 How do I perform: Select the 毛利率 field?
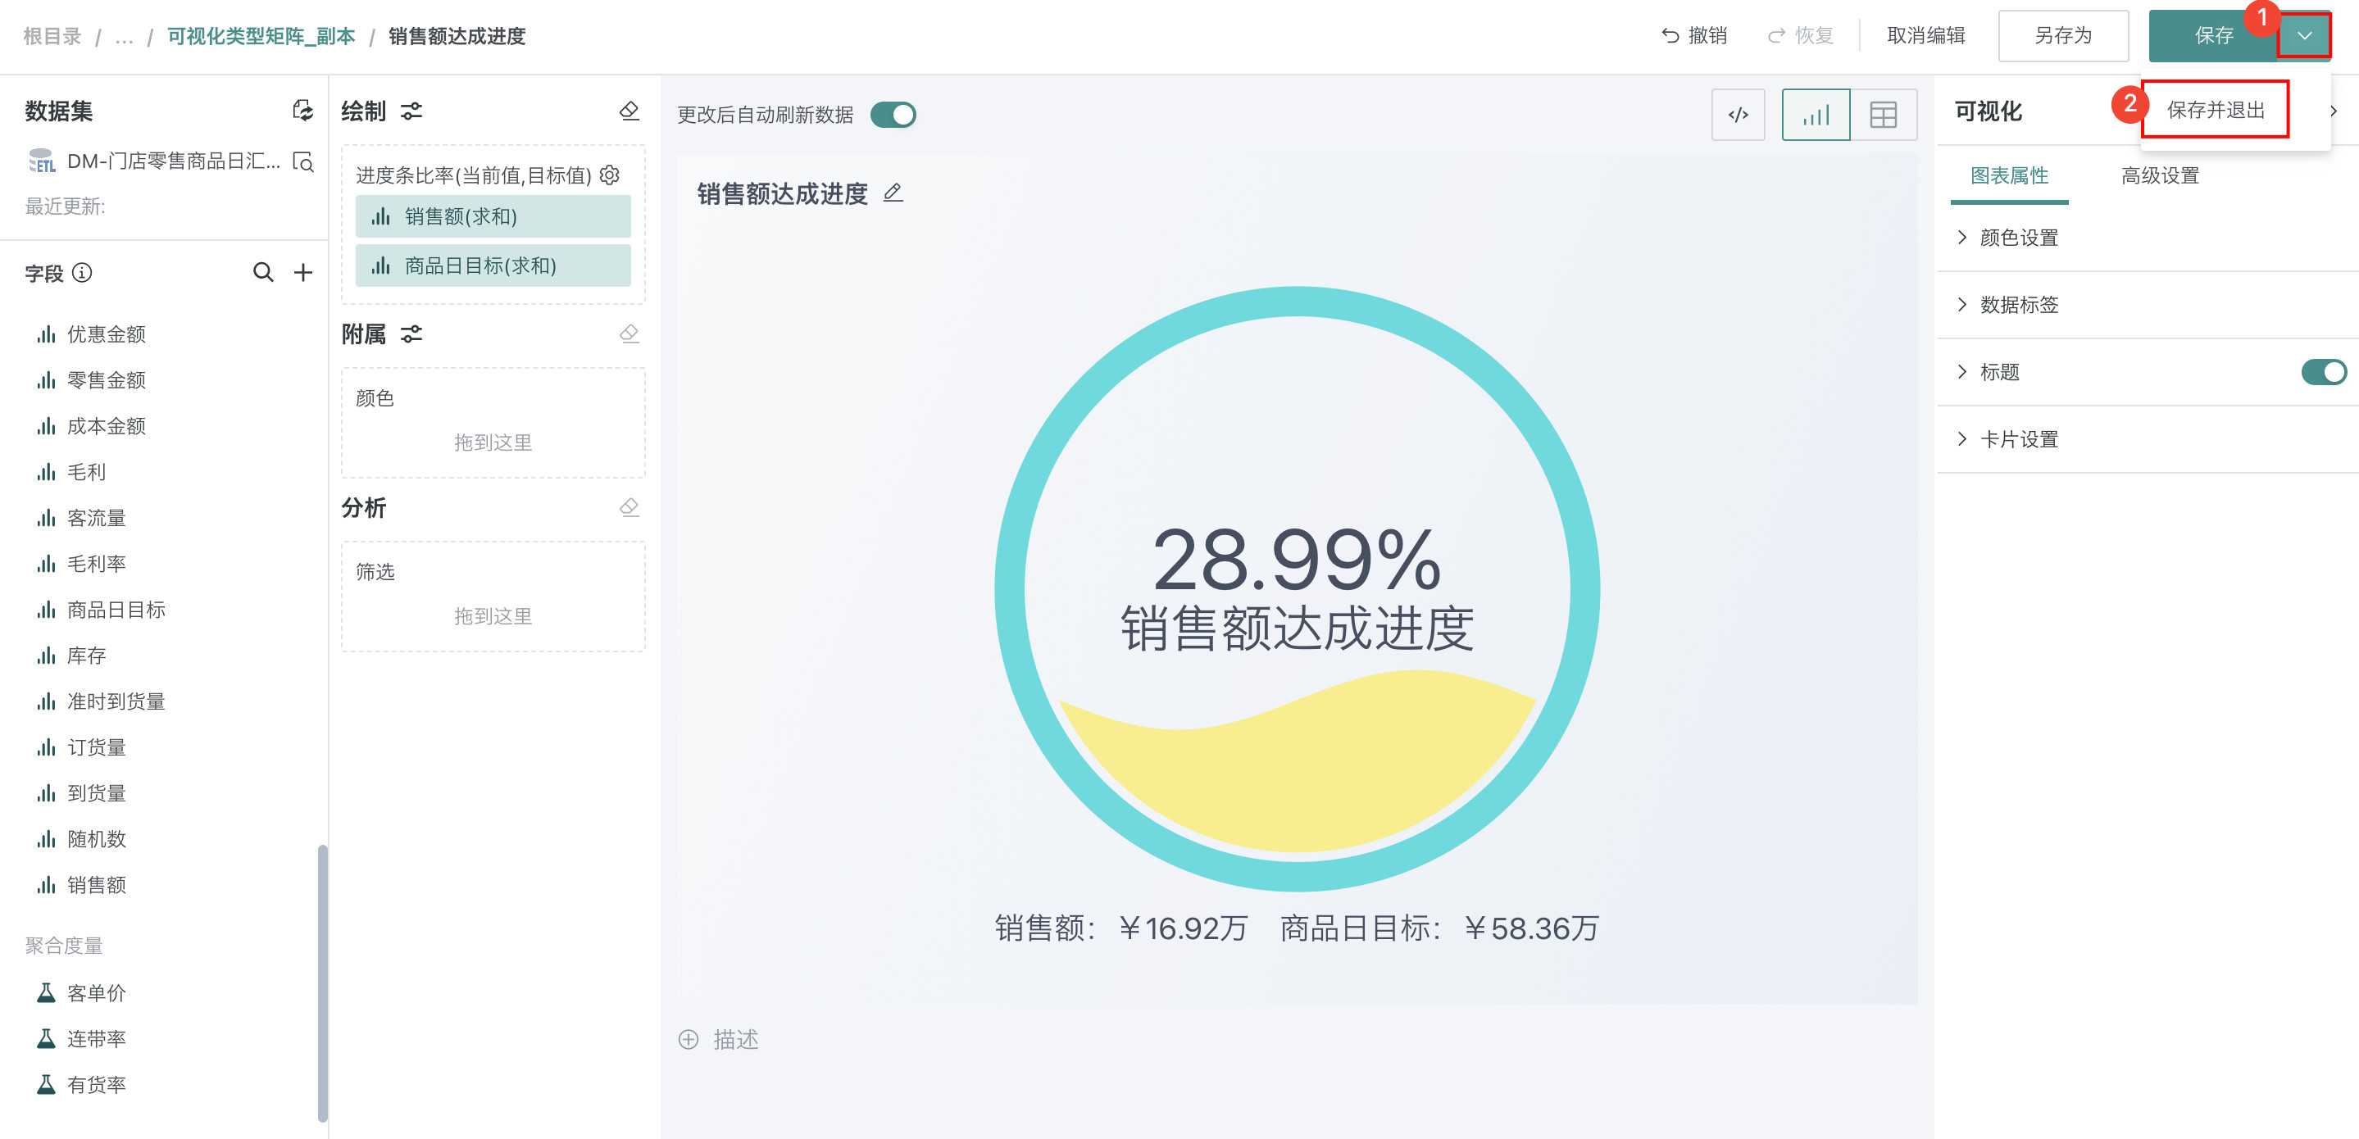(96, 563)
